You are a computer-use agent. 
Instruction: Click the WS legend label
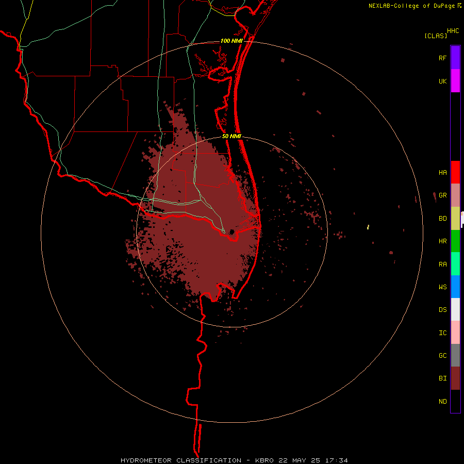442,287
